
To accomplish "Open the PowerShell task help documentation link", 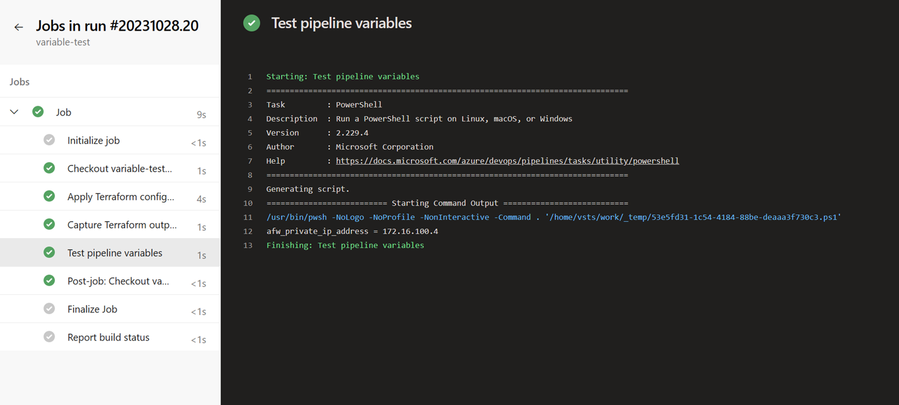I will coord(507,161).
